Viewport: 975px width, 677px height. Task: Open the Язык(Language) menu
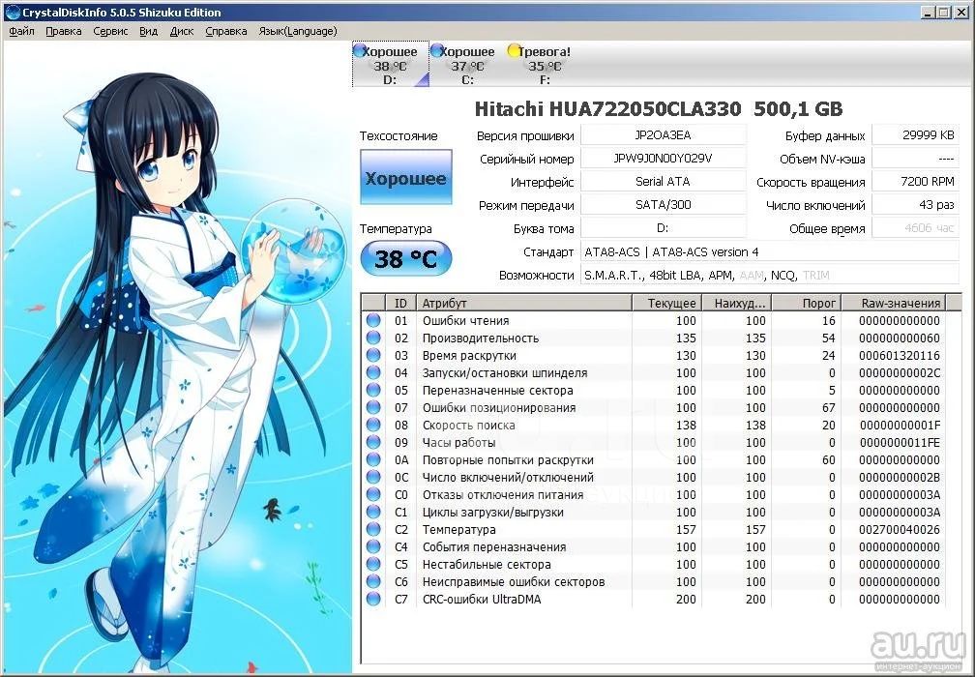(x=298, y=31)
